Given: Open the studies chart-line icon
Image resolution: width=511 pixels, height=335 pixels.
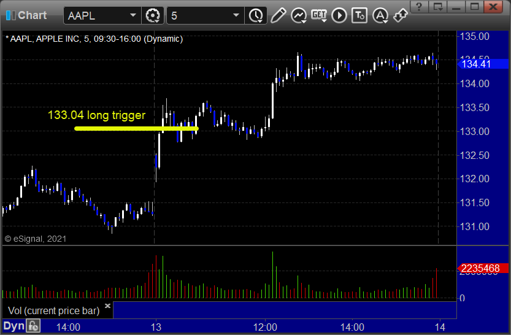Looking at the screenshot, I should click(x=299, y=15).
